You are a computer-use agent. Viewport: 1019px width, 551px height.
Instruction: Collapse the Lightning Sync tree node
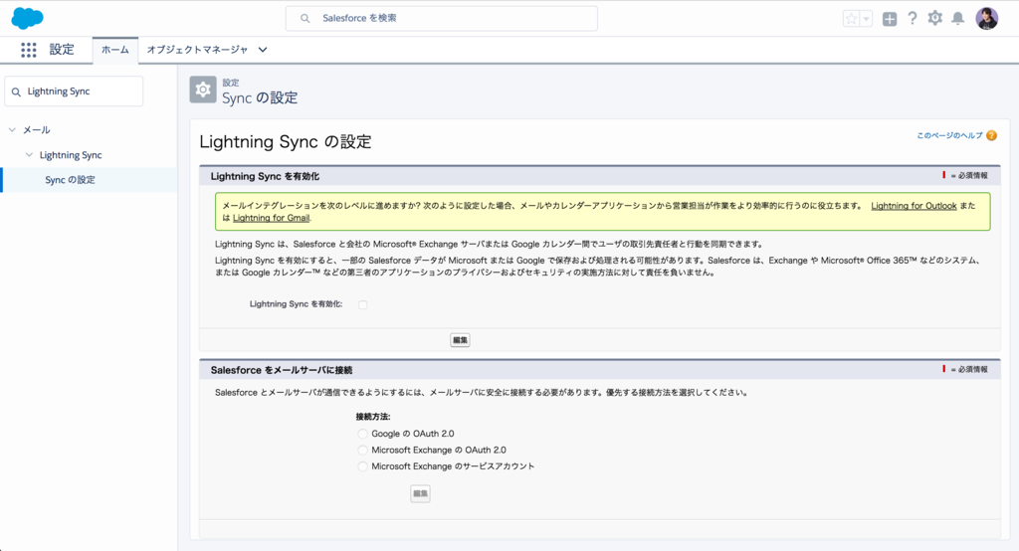point(29,154)
